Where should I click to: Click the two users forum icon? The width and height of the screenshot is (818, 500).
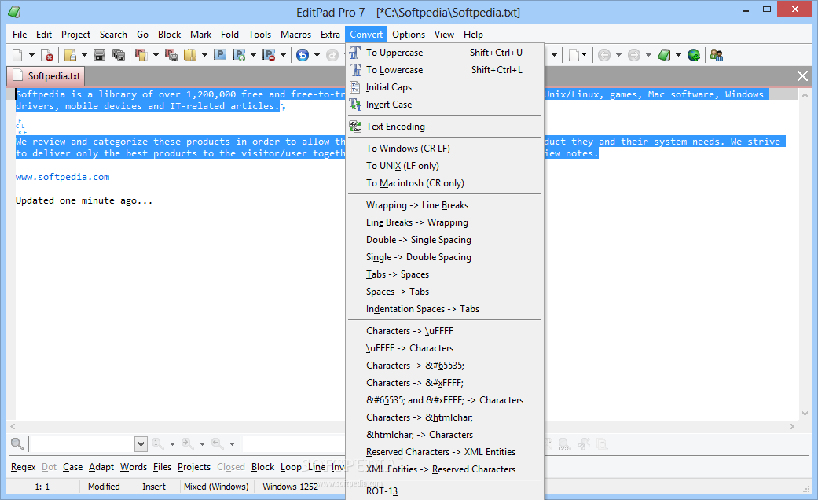[717, 55]
